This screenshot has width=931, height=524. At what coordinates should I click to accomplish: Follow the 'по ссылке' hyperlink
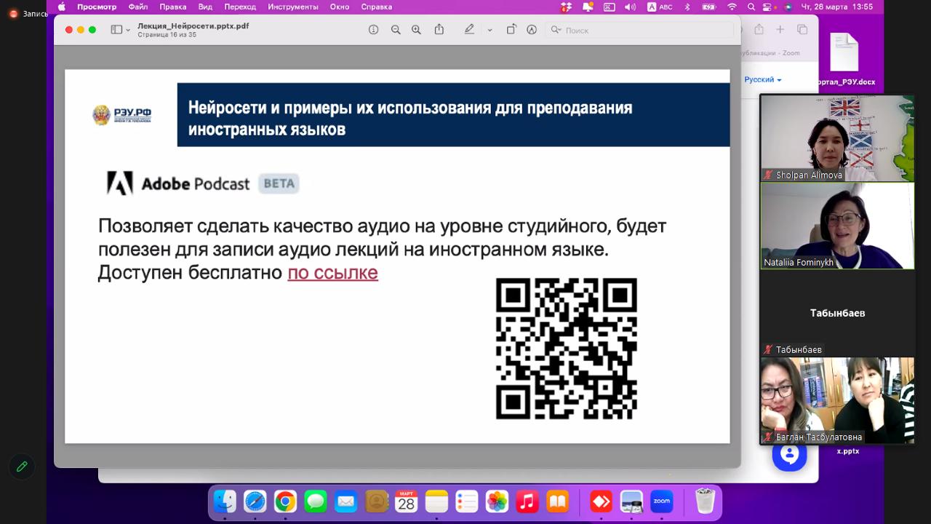click(x=332, y=273)
